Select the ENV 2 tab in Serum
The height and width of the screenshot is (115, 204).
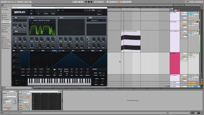coord(33,50)
